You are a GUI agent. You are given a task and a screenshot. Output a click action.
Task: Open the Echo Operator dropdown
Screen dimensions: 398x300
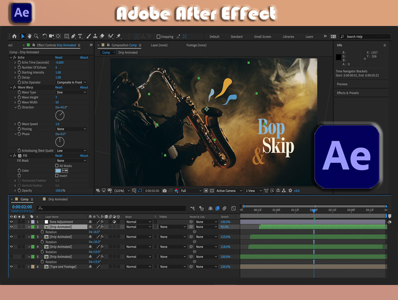(72, 82)
